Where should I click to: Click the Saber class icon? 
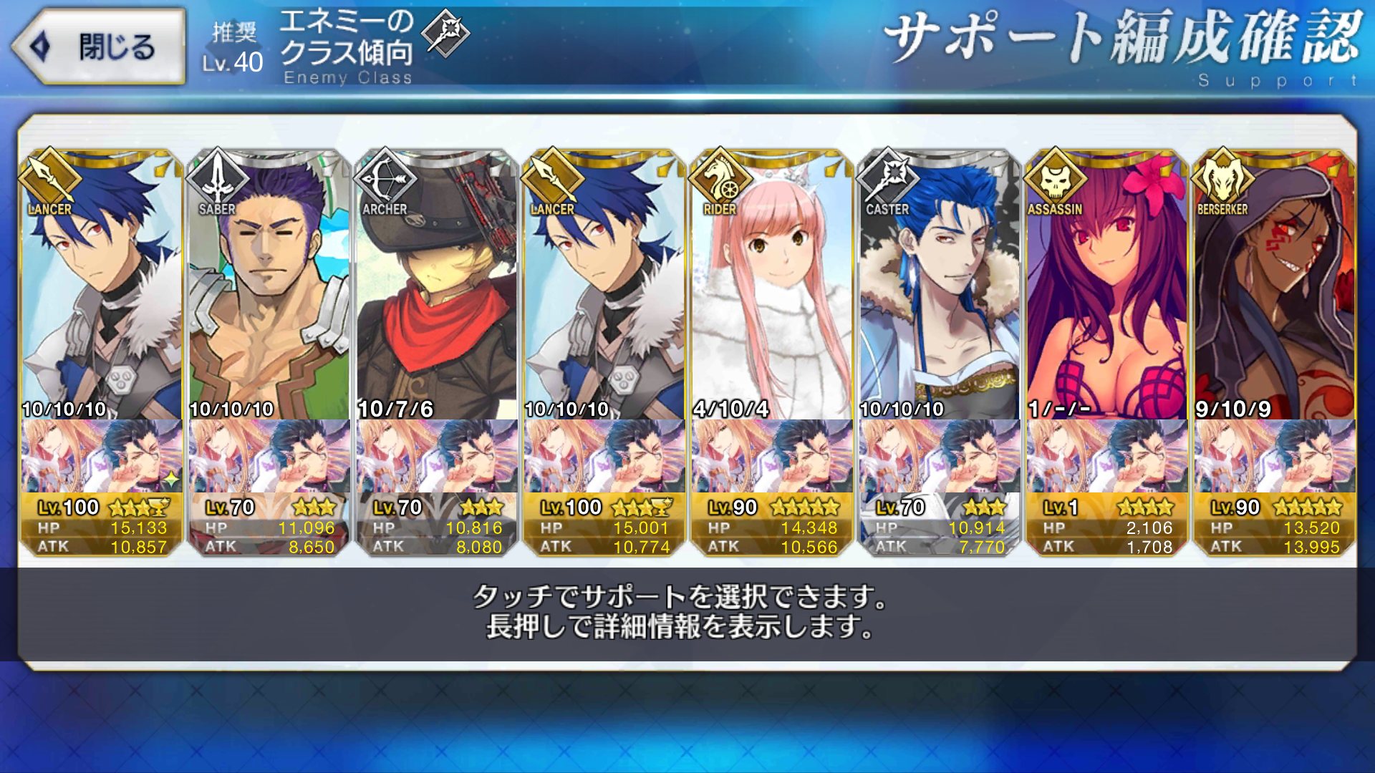(218, 175)
